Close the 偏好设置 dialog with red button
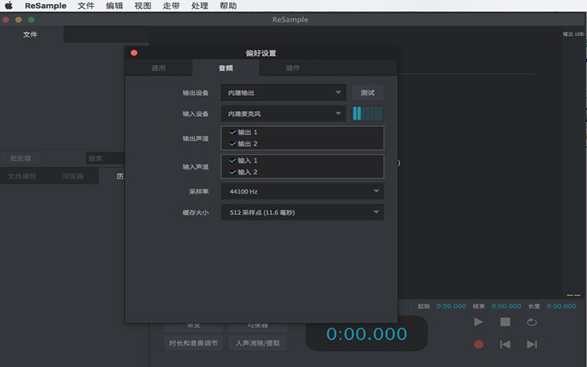Viewport: 587px width, 367px height. coord(134,53)
